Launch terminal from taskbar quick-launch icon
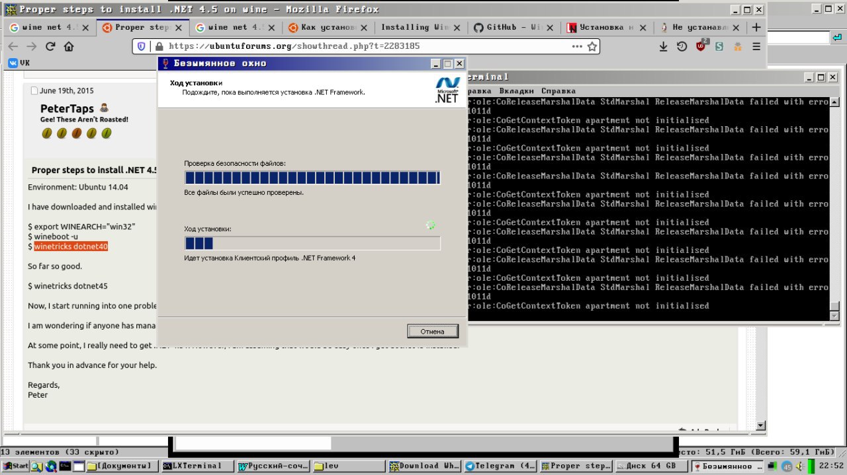The image size is (847, 475). (x=65, y=466)
